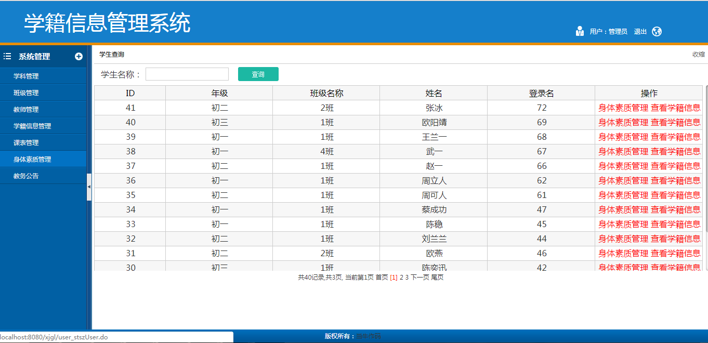Open 查看学籍信息 for 刘兰兰
Image resolution: width=708 pixels, height=343 pixels.
point(676,239)
